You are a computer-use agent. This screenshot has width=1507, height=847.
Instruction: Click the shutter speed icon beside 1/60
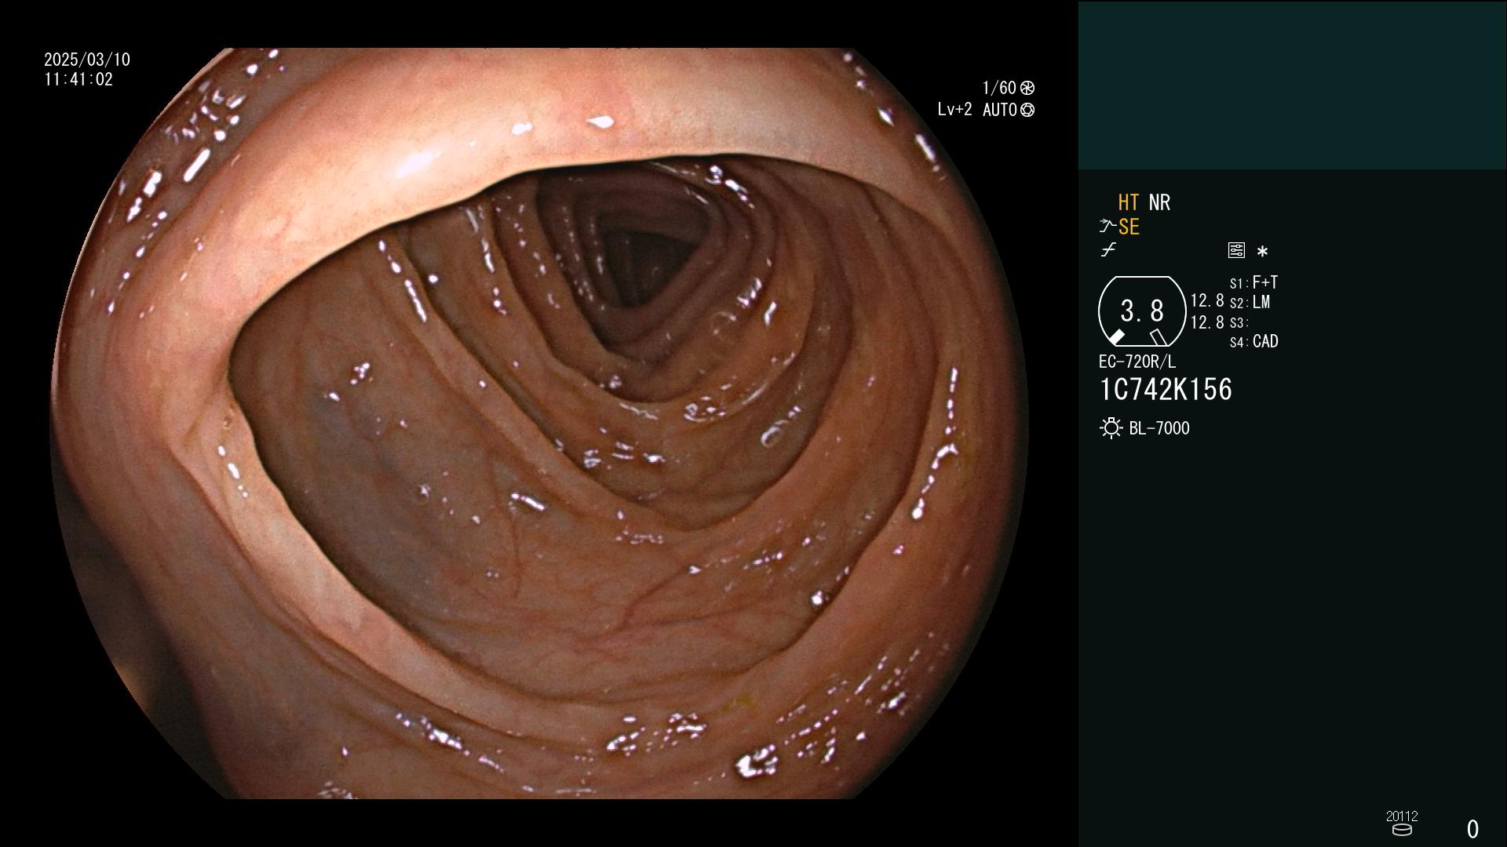[1027, 88]
